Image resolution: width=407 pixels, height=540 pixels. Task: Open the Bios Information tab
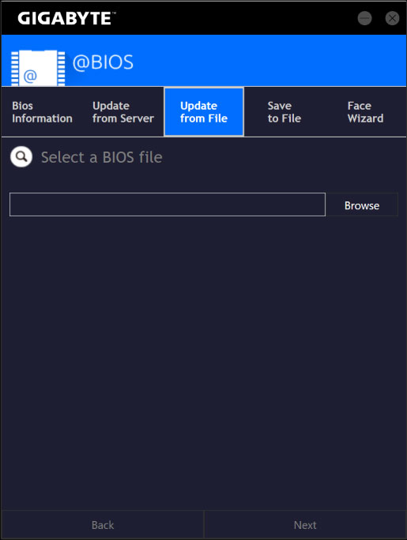tap(42, 112)
